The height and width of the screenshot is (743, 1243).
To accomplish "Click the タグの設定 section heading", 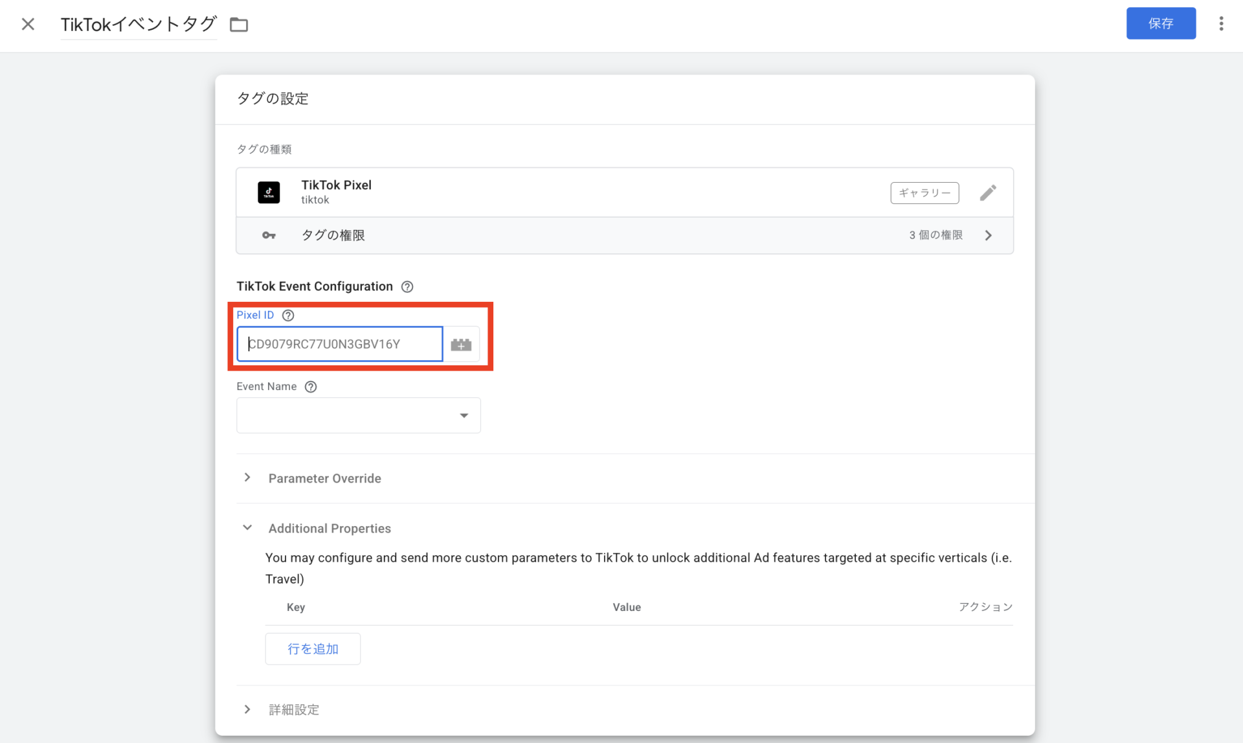I will pyautogui.click(x=273, y=98).
